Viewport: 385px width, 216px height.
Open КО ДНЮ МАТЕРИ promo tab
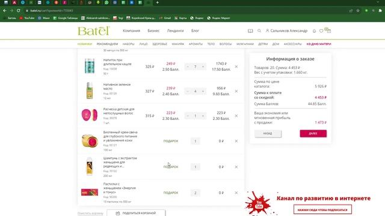319,44
